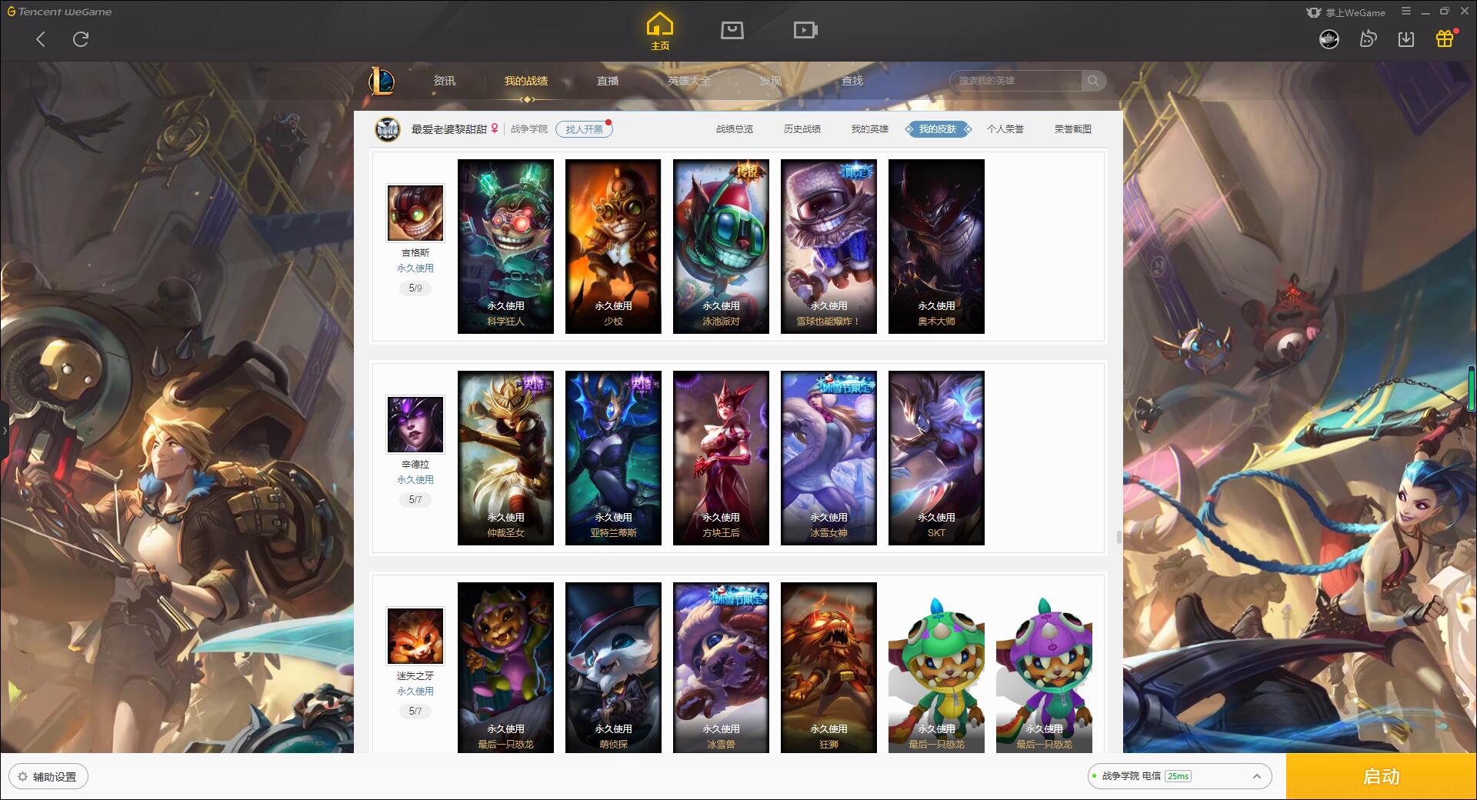The width and height of the screenshot is (1477, 800).
Task: Click the 辅助设置 button
Action: [x=48, y=777]
